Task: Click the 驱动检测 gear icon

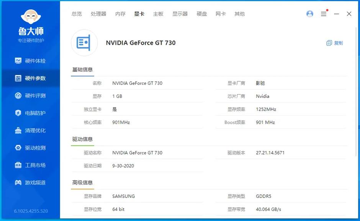Action: coord(18,148)
